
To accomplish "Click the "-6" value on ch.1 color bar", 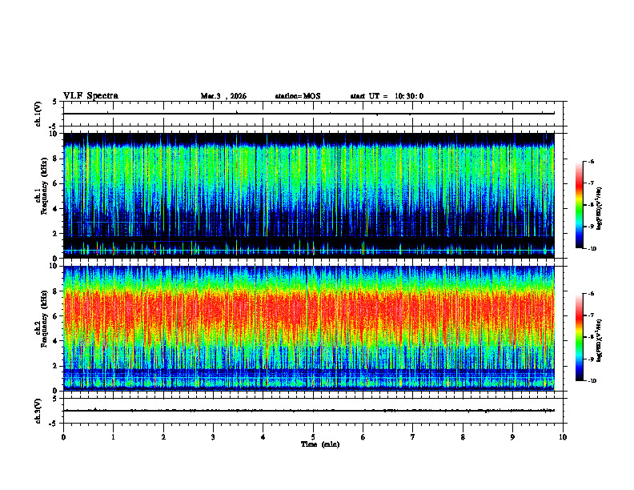I will [x=591, y=161].
